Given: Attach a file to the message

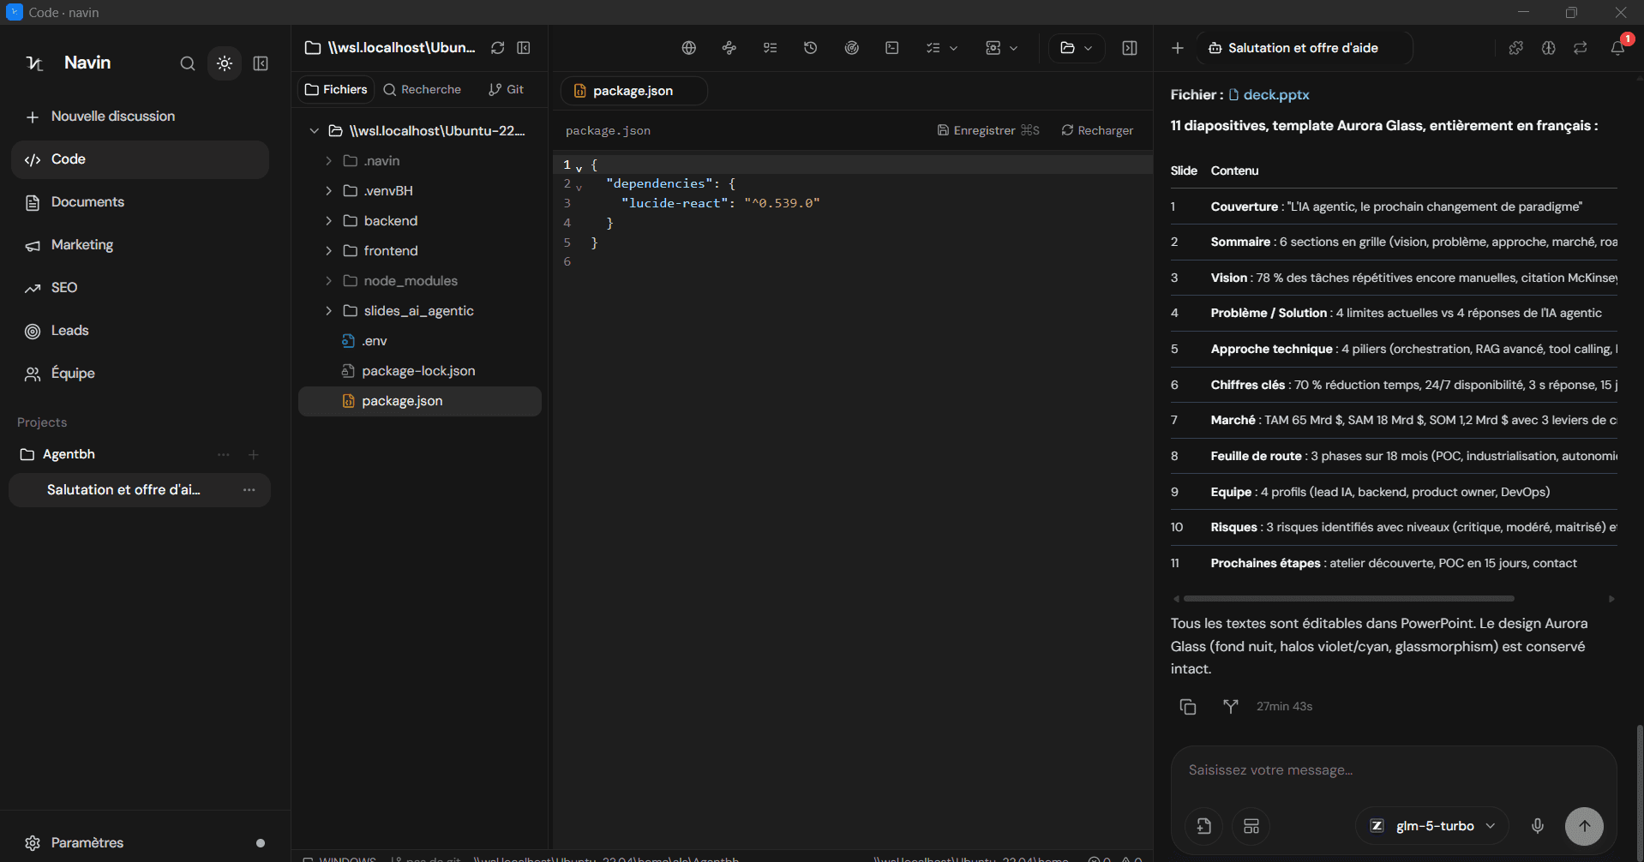Looking at the screenshot, I should [x=1204, y=826].
